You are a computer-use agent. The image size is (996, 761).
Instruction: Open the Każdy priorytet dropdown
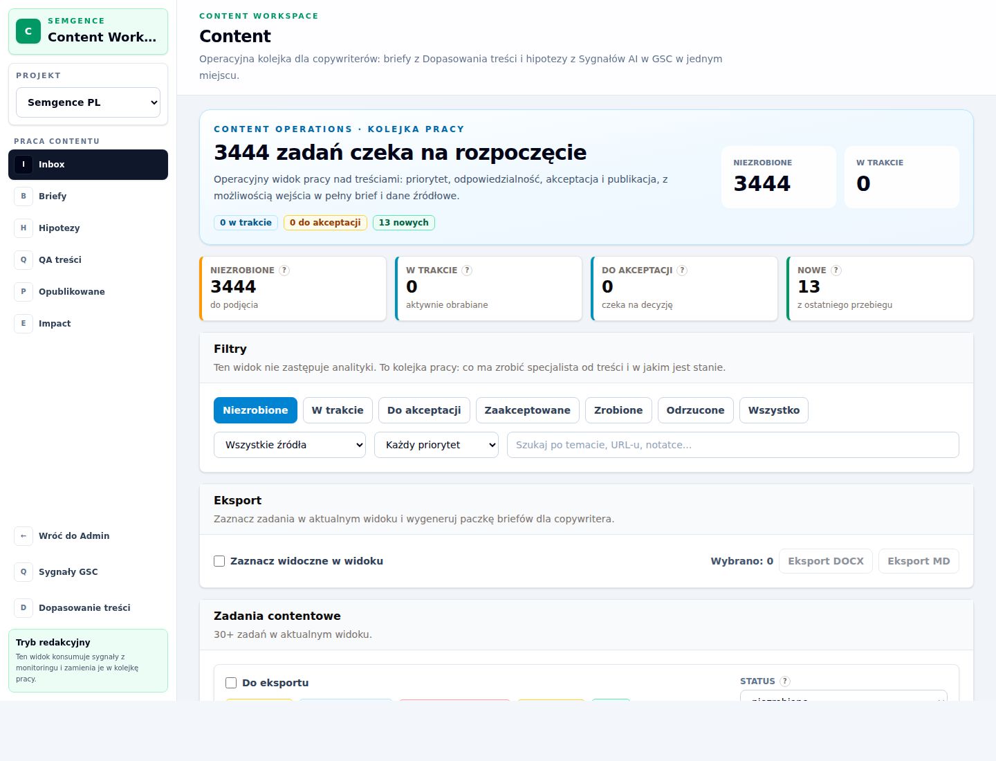(x=436, y=445)
